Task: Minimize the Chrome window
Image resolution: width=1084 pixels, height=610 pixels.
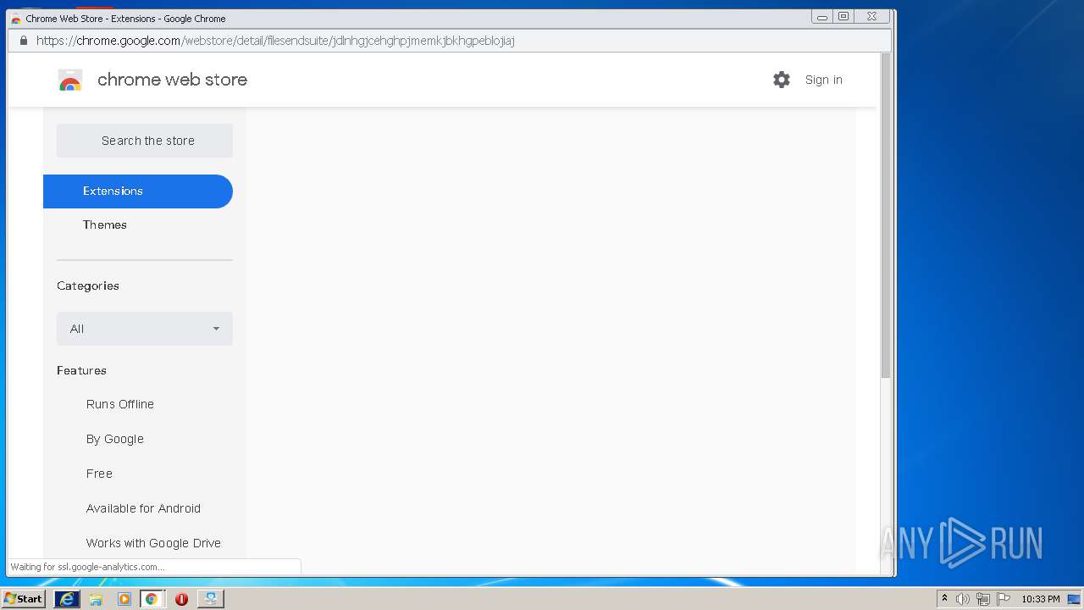Action: 821,16
